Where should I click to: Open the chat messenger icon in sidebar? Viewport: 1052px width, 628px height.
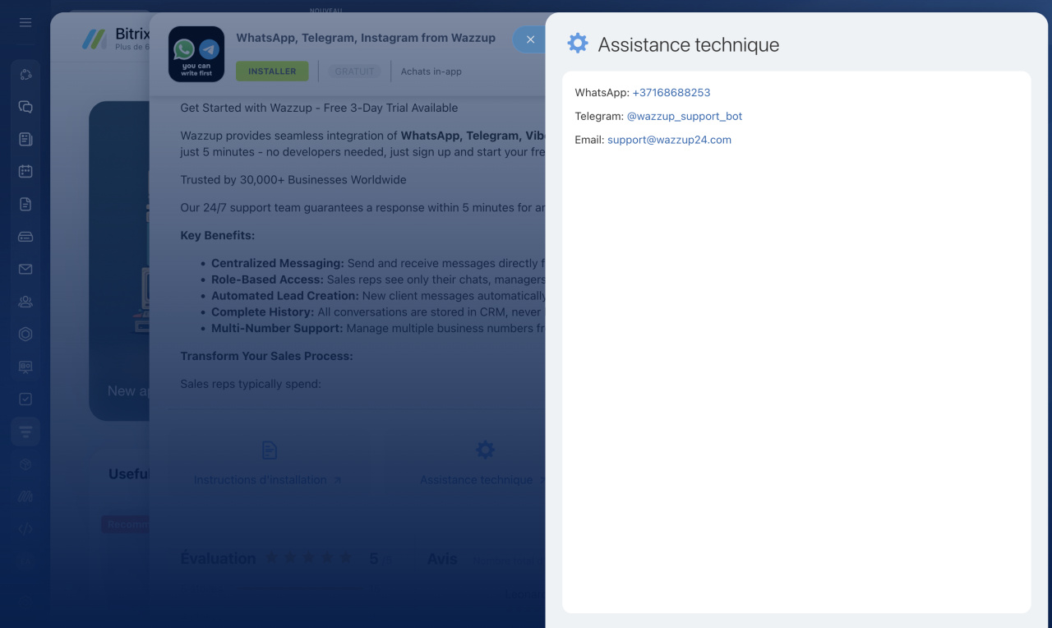[x=25, y=107]
